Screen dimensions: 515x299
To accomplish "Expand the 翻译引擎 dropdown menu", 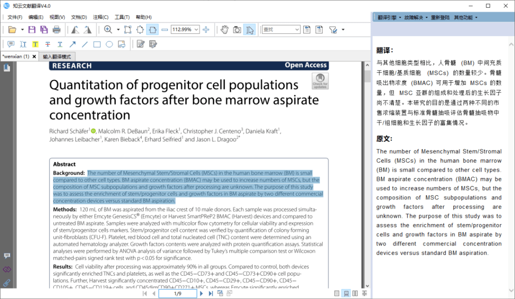I will pyautogui.click(x=389, y=17).
